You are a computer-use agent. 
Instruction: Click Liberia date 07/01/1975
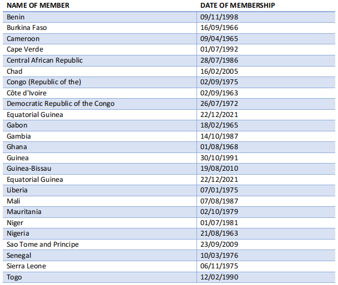tap(219, 190)
